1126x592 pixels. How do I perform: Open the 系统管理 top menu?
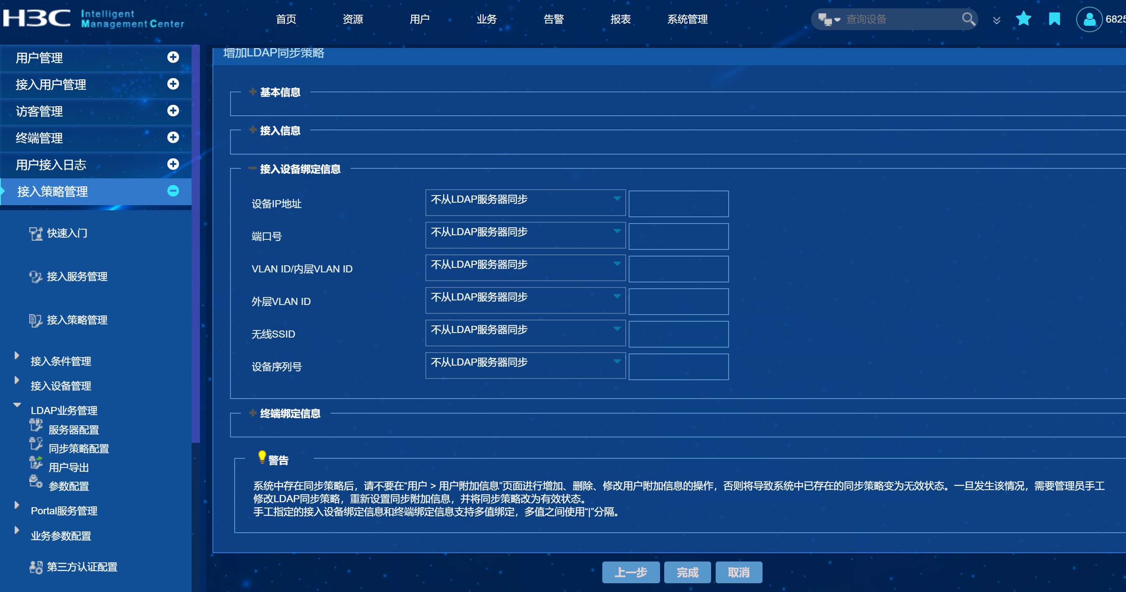pos(687,19)
